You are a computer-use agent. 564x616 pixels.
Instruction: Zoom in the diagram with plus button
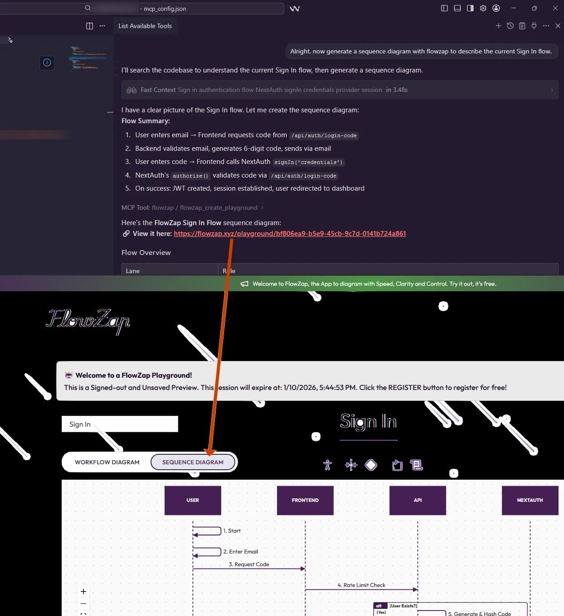click(83, 592)
